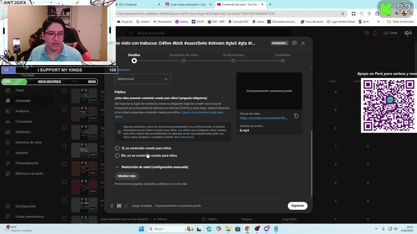Expand Restricción de edad (configuración avanzada)
Image resolution: width=417 pixels, height=234 pixels.
pos(151,167)
